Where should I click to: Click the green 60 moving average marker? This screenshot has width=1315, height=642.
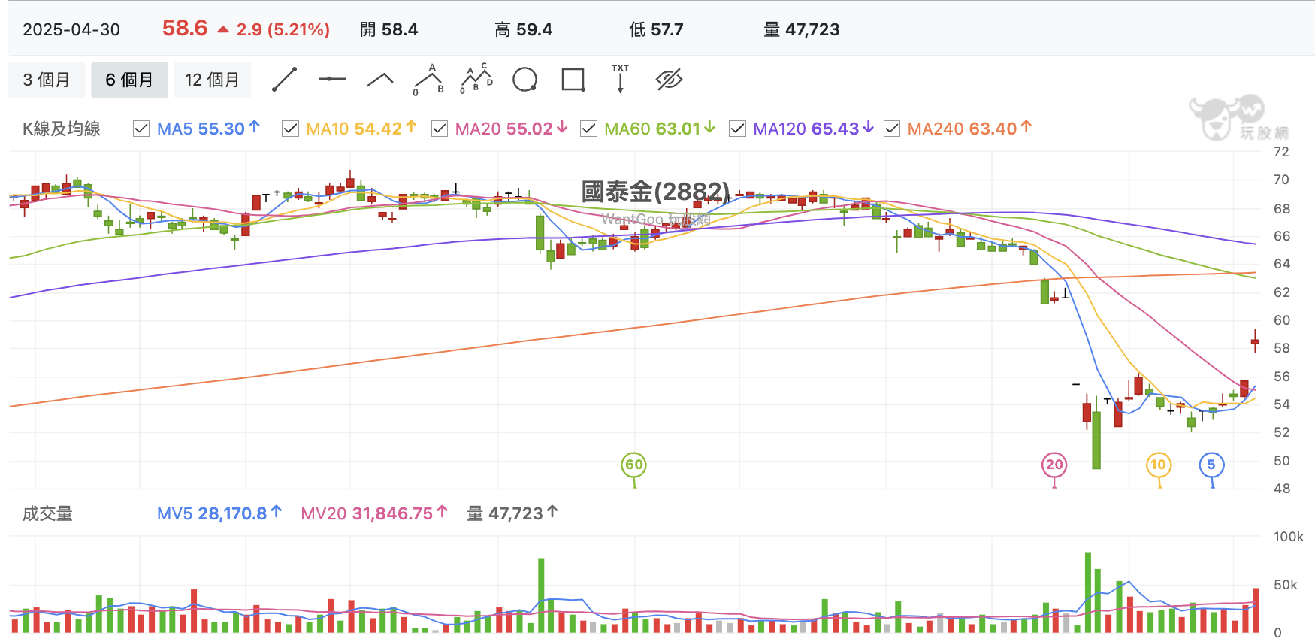tap(634, 465)
